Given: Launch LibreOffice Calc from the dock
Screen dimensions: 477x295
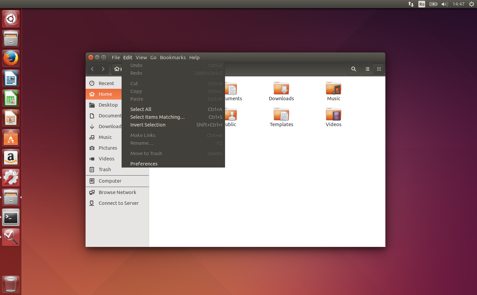Looking at the screenshot, I should tap(11, 98).
